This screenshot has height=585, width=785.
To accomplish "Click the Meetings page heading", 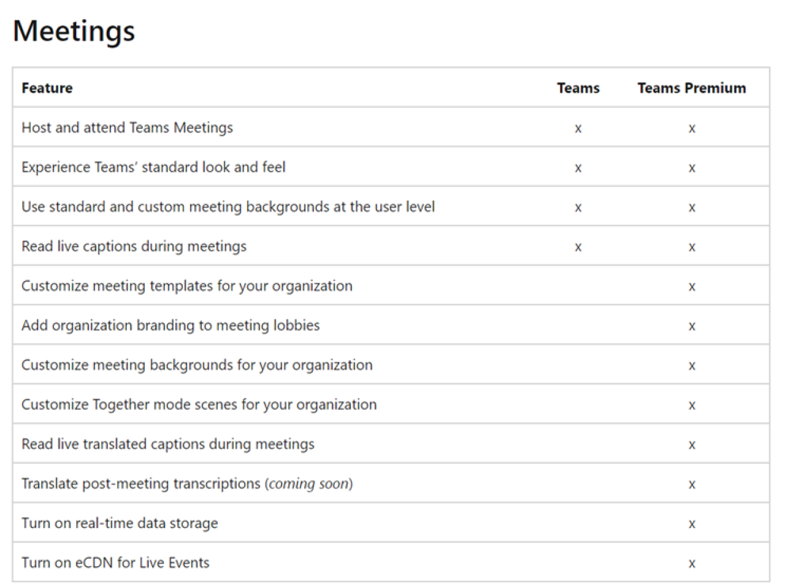I will point(74,31).
